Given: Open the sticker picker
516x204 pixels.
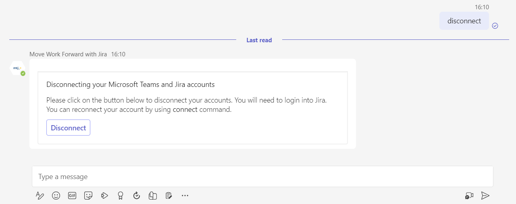Looking at the screenshot, I should (x=88, y=196).
